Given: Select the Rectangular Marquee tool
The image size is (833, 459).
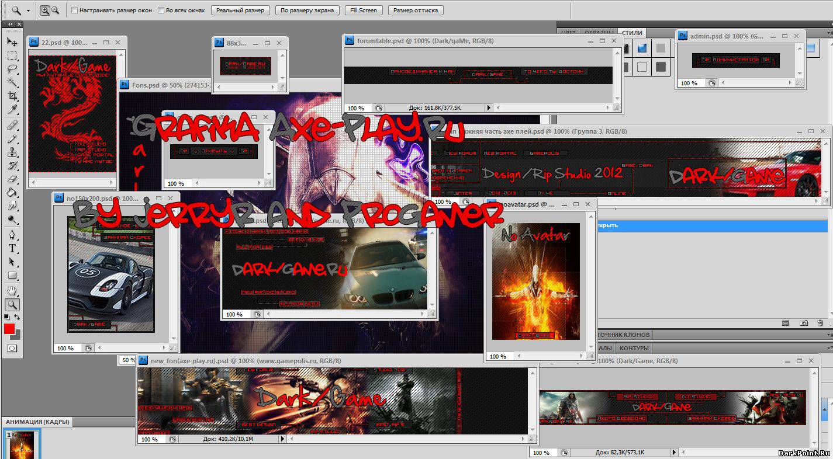Looking at the screenshot, I should 12,55.
